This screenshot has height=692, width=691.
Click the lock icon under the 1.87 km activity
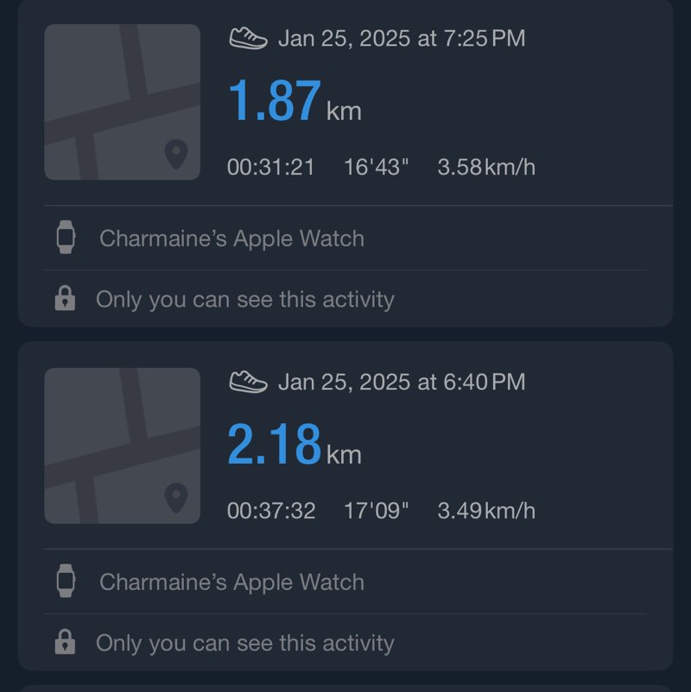[64, 299]
